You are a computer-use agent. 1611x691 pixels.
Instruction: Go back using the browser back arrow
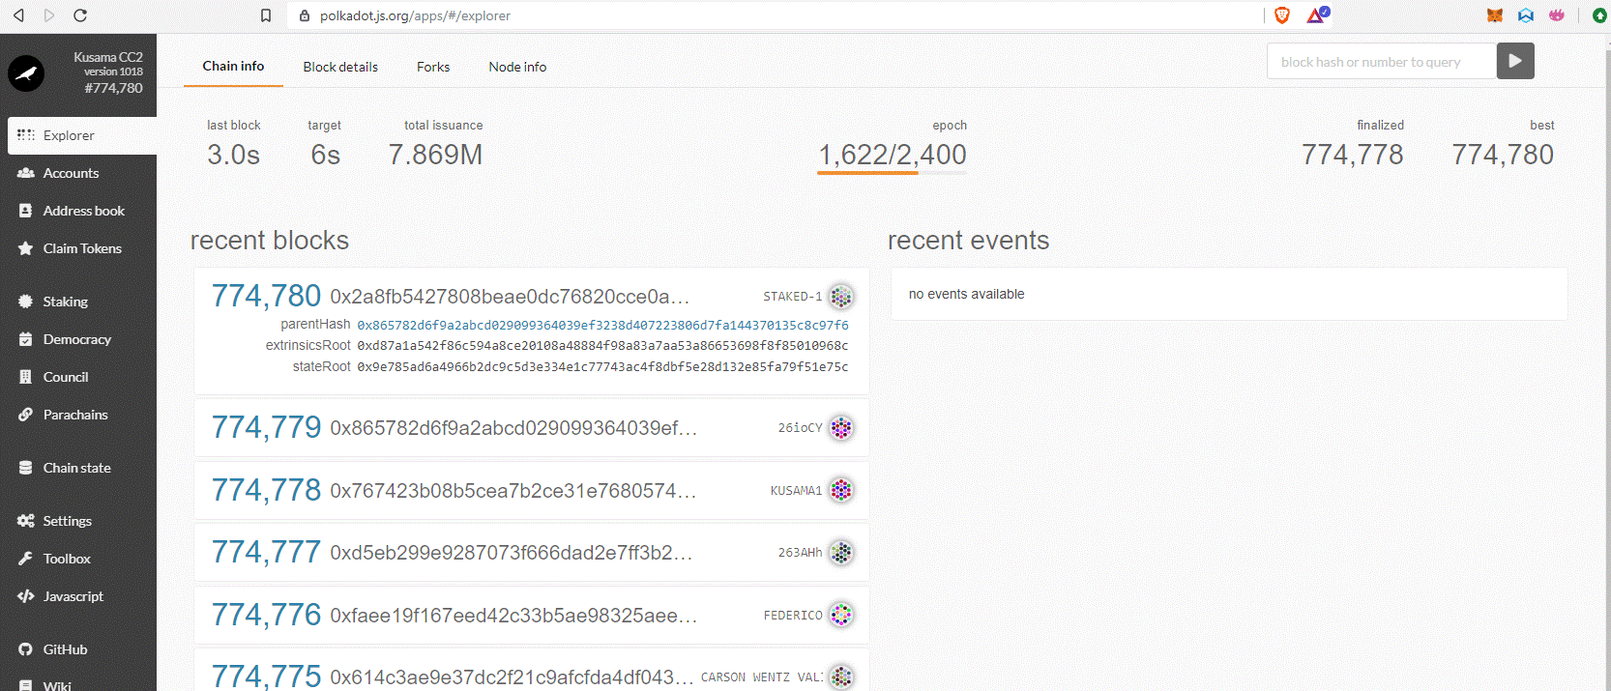click(x=18, y=15)
